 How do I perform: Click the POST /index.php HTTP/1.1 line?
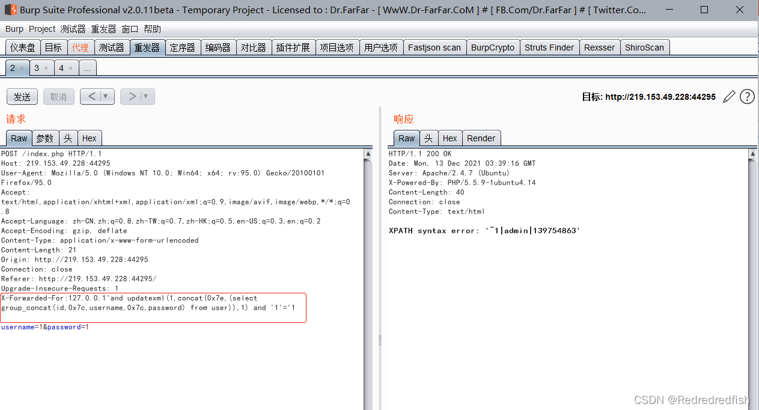pos(52,154)
